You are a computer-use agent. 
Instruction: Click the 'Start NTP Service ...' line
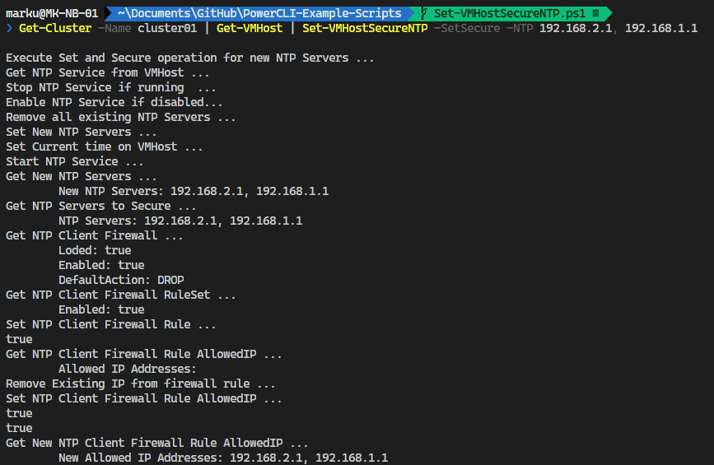tap(75, 161)
